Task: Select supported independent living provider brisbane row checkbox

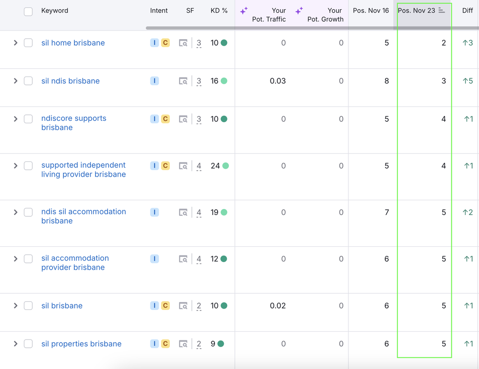Action: [29, 166]
